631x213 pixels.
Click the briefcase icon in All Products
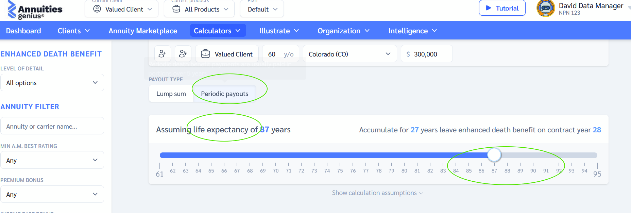pos(176,9)
